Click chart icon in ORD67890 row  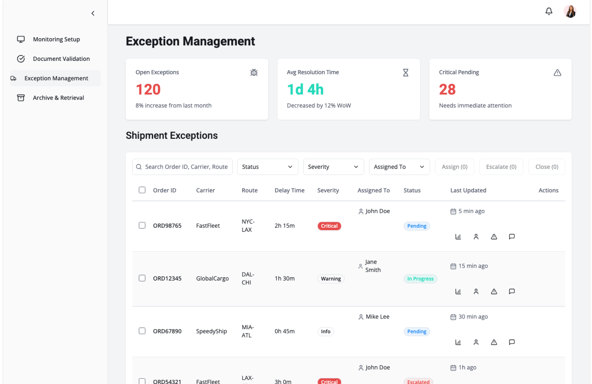tap(458, 342)
